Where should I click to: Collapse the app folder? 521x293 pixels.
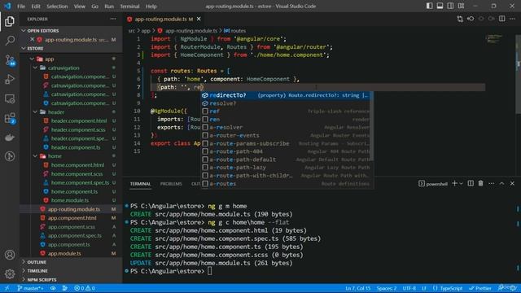click(32, 59)
